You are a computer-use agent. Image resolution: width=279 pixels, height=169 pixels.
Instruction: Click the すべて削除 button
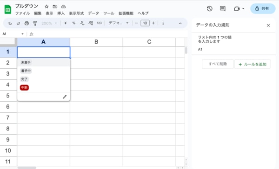[x=218, y=64]
